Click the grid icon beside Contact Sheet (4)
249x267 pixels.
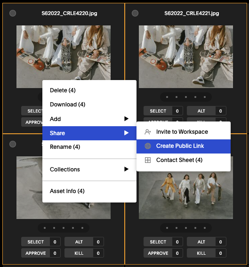(147, 160)
